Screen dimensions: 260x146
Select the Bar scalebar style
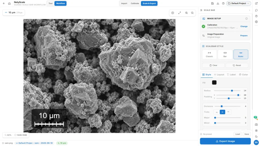point(225,54)
